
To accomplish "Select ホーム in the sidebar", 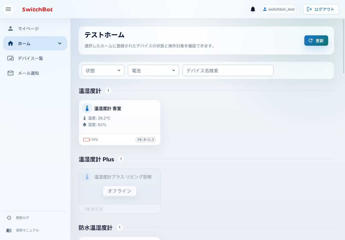I will click(35, 43).
